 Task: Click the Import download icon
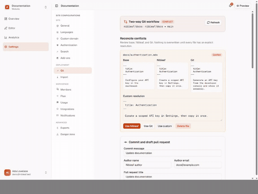pos(57,77)
